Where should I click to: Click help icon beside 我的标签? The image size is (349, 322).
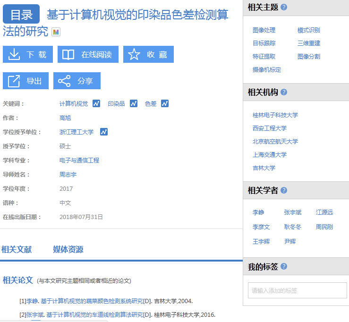(284, 266)
